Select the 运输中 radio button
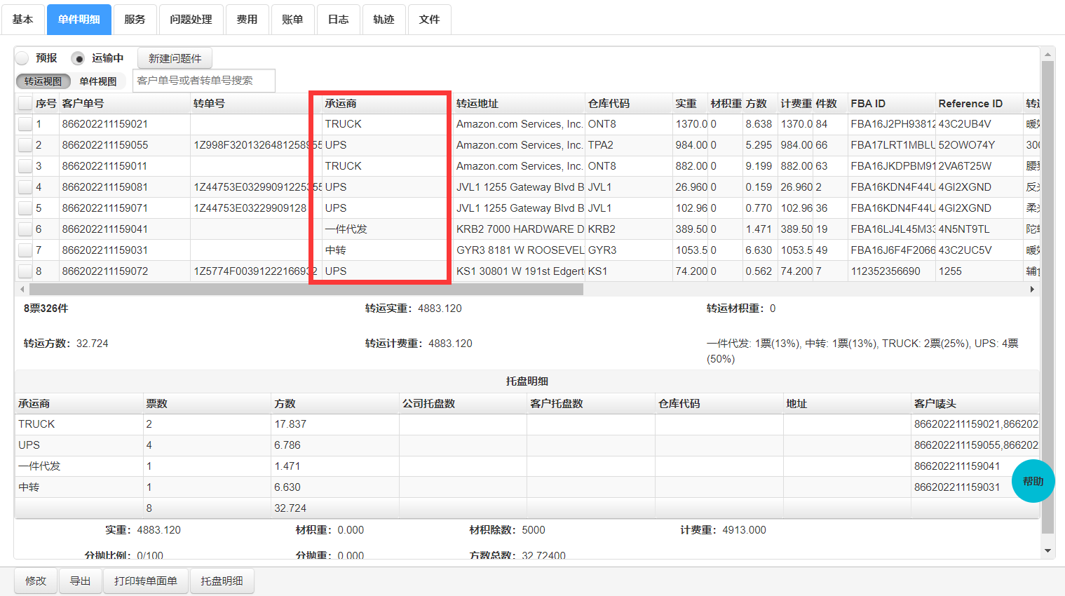This screenshot has height=596, width=1065. pos(79,58)
